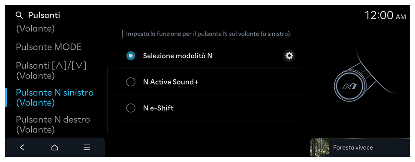The image size is (415, 162).
Task: Open the Foresta vivace media widget label
Action: 353,147
